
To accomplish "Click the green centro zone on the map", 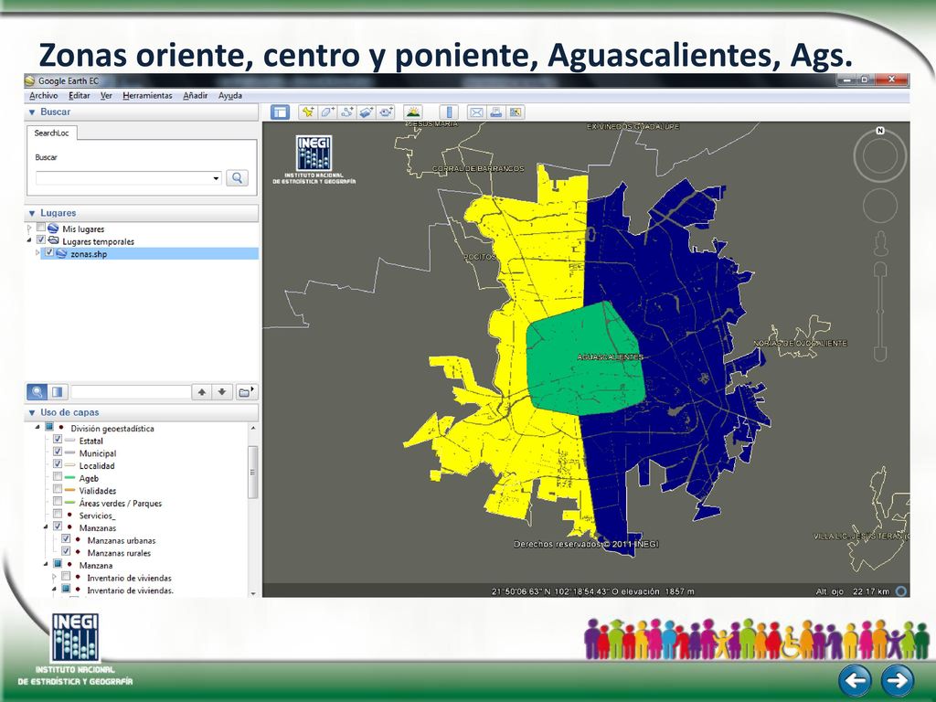I will (x=585, y=358).
